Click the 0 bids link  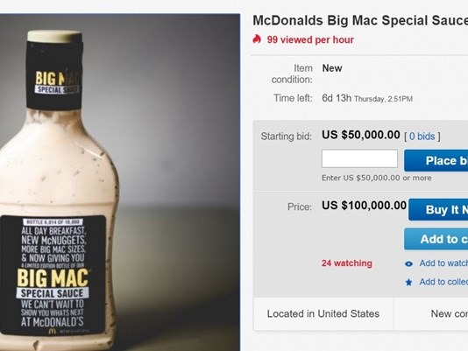(422, 137)
